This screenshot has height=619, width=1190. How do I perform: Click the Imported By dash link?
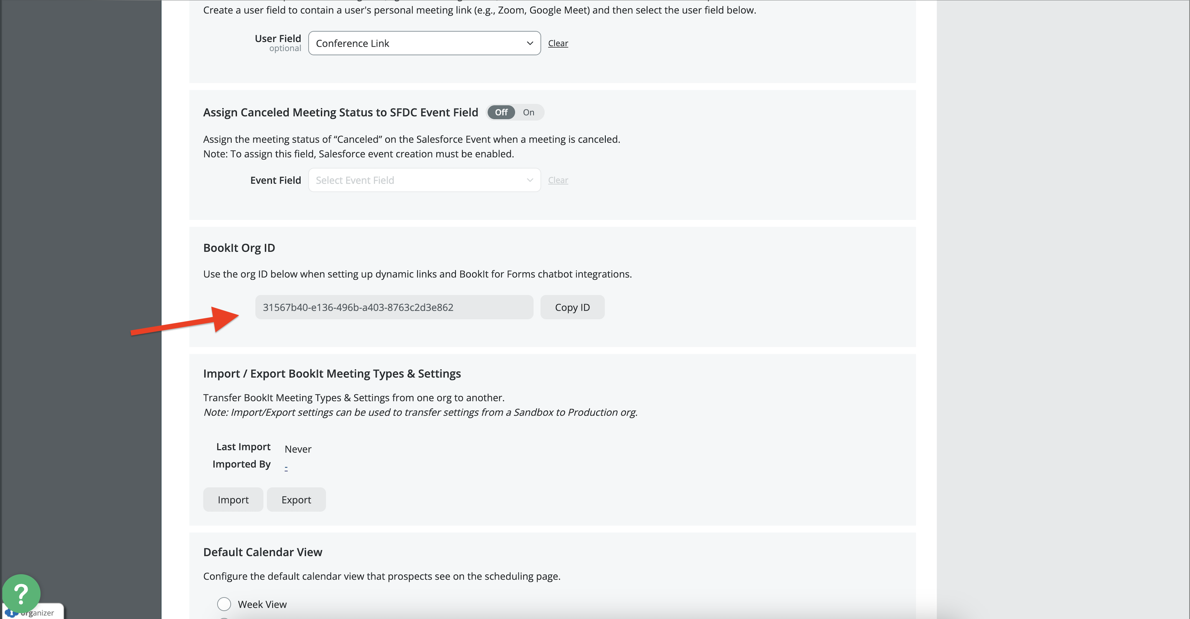click(286, 467)
